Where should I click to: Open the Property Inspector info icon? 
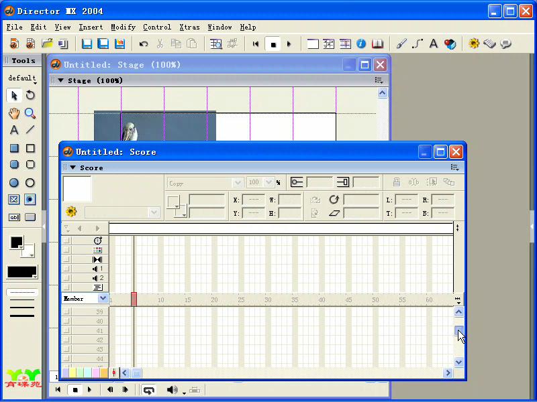pos(361,44)
